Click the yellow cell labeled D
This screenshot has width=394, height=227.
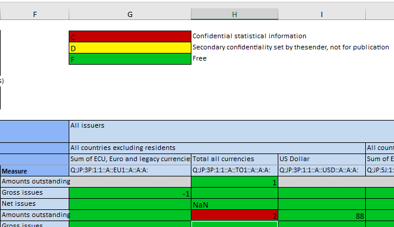(x=130, y=48)
